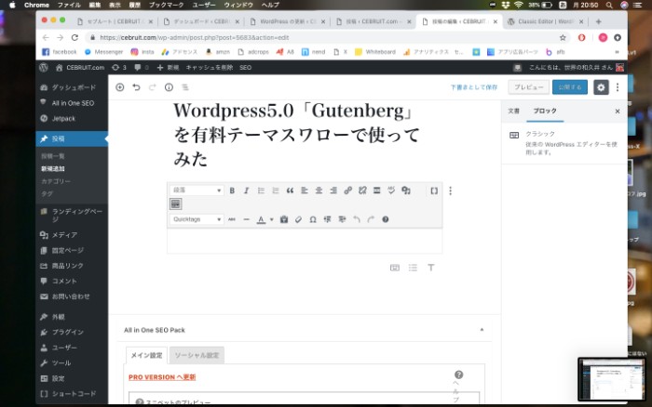Insert special character omega symbol
This screenshot has height=407, width=652.
point(312,219)
